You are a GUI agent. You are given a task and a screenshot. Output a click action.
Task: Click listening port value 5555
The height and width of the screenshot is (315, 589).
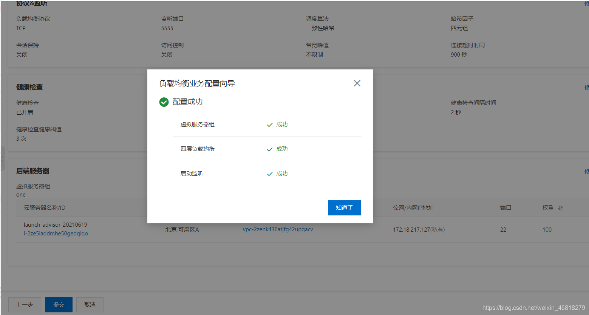pyautogui.click(x=167, y=28)
